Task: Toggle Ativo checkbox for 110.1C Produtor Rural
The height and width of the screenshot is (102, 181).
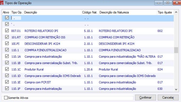Action: point(7,69)
